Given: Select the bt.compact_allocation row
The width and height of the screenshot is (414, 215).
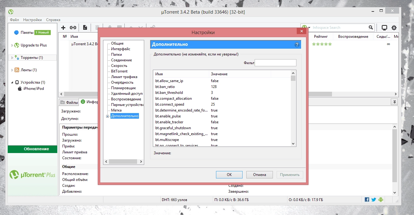Looking at the screenshot, I should coord(222,99).
